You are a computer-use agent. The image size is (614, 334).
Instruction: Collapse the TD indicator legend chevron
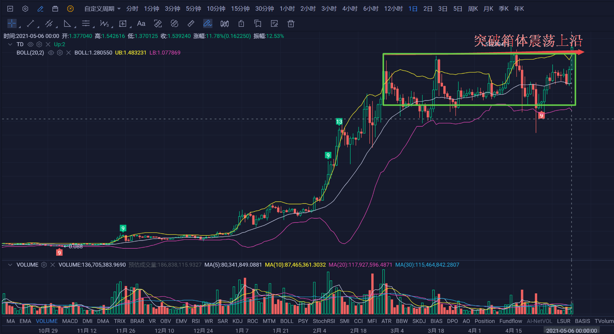[x=10, y=44]
